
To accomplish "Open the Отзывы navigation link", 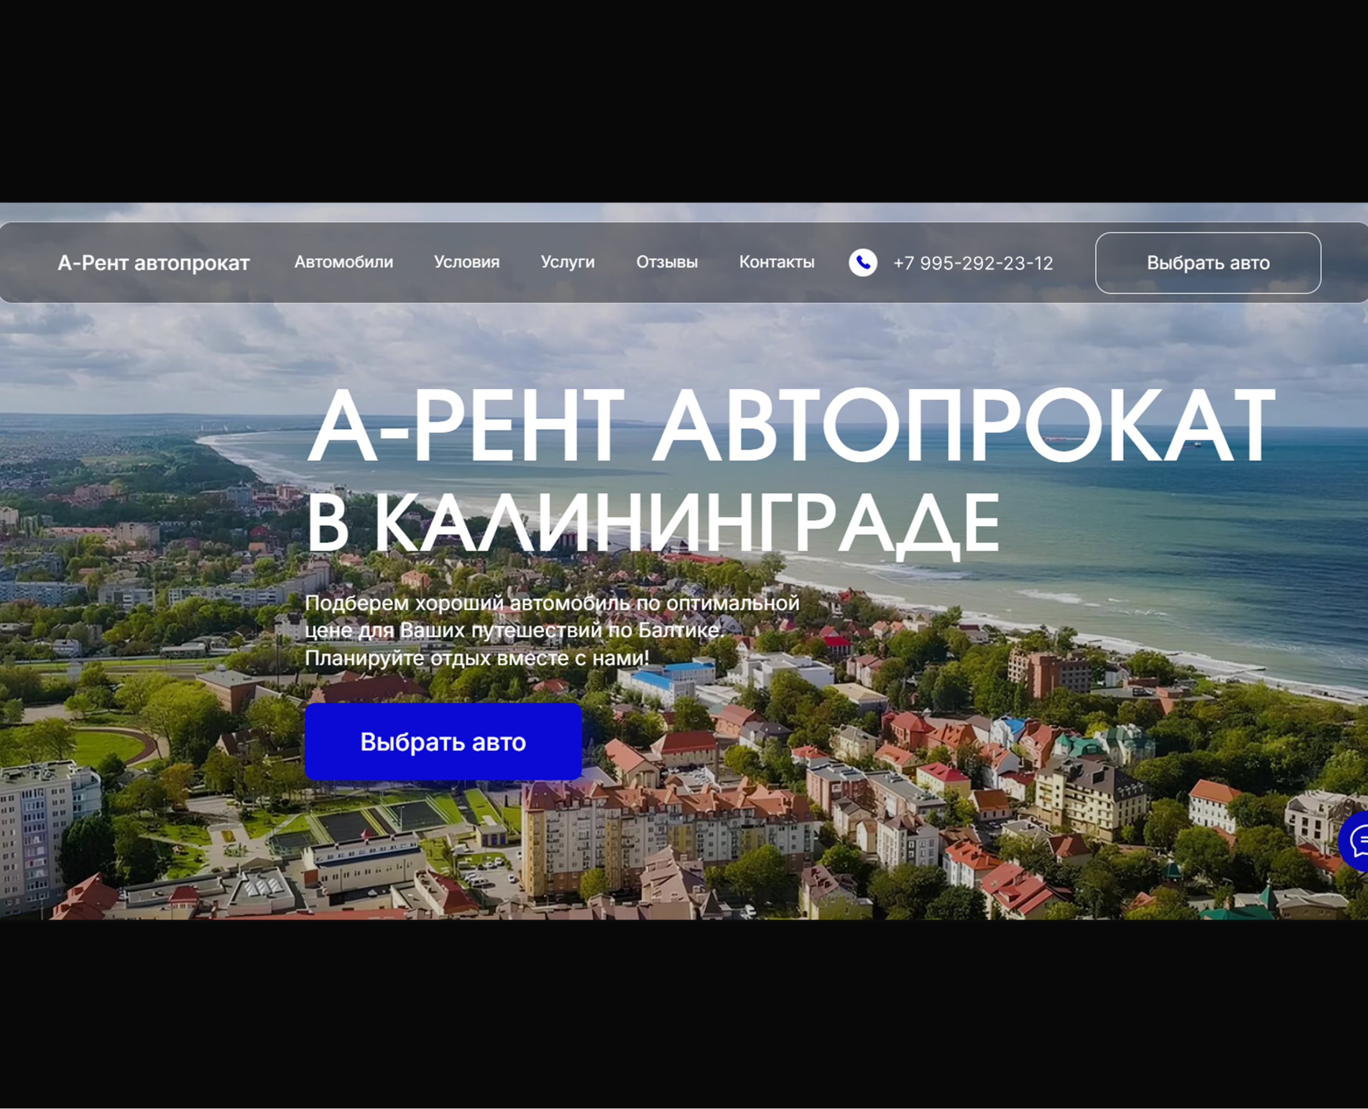I will [666, 262].
